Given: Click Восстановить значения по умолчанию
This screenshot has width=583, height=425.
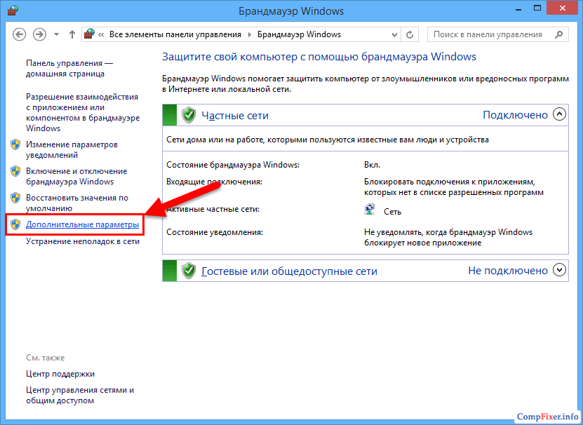Looking at the screenshot, I should pos(76,203).
